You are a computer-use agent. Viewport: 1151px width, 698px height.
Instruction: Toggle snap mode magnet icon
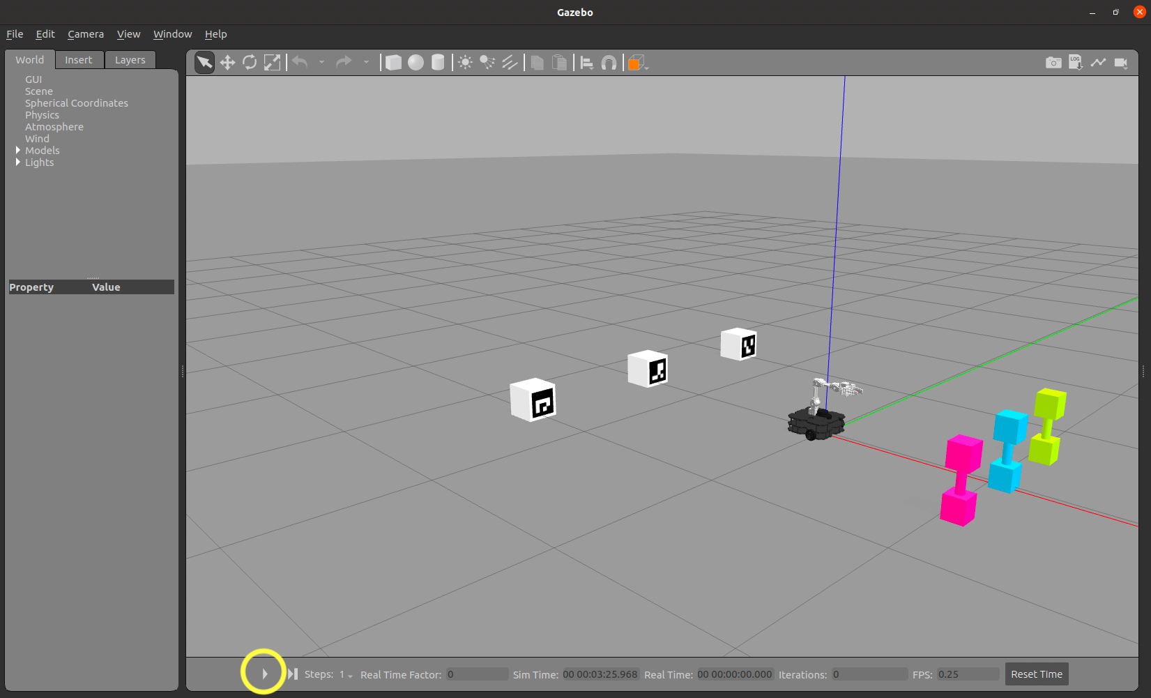click(609, 63)
